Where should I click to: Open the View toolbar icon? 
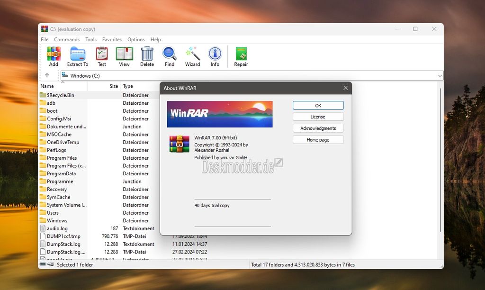[124, 55]
